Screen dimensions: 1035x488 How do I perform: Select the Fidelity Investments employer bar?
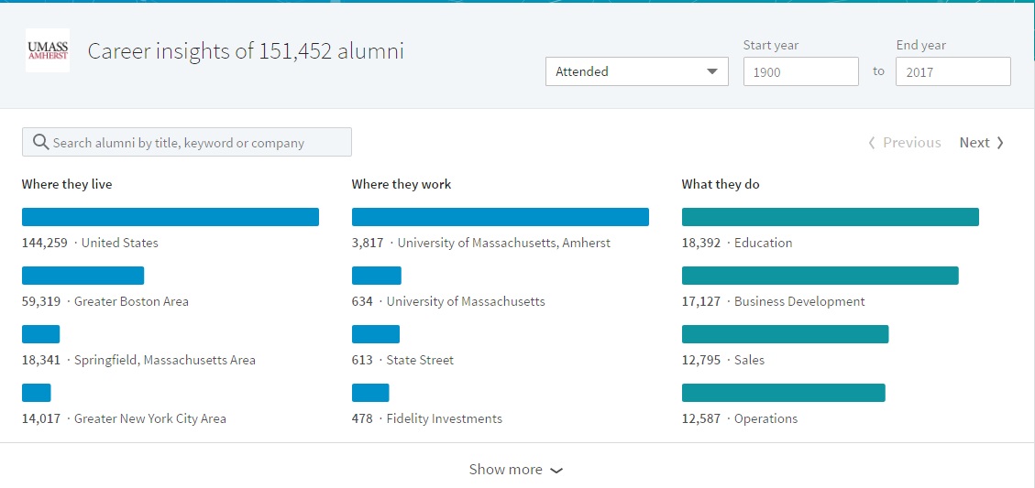click(x=370, y=393)
